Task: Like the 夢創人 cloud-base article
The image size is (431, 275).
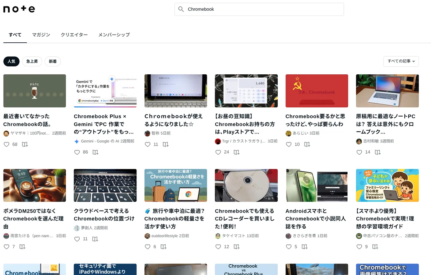Action: tap(77, 239)
